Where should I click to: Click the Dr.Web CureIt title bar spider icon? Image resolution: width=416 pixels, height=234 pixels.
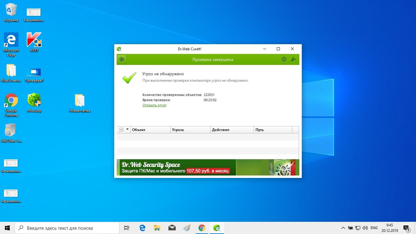(119, 49)
